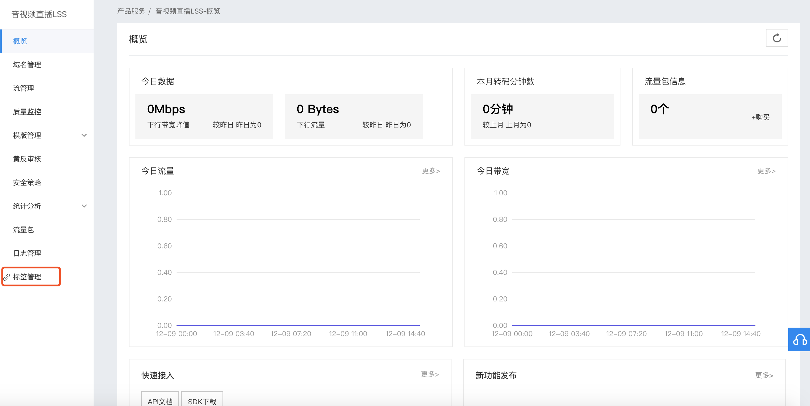Click the +购买 traffic package link
The height and width of the screenshot is (406, 810).
point(760,117)
